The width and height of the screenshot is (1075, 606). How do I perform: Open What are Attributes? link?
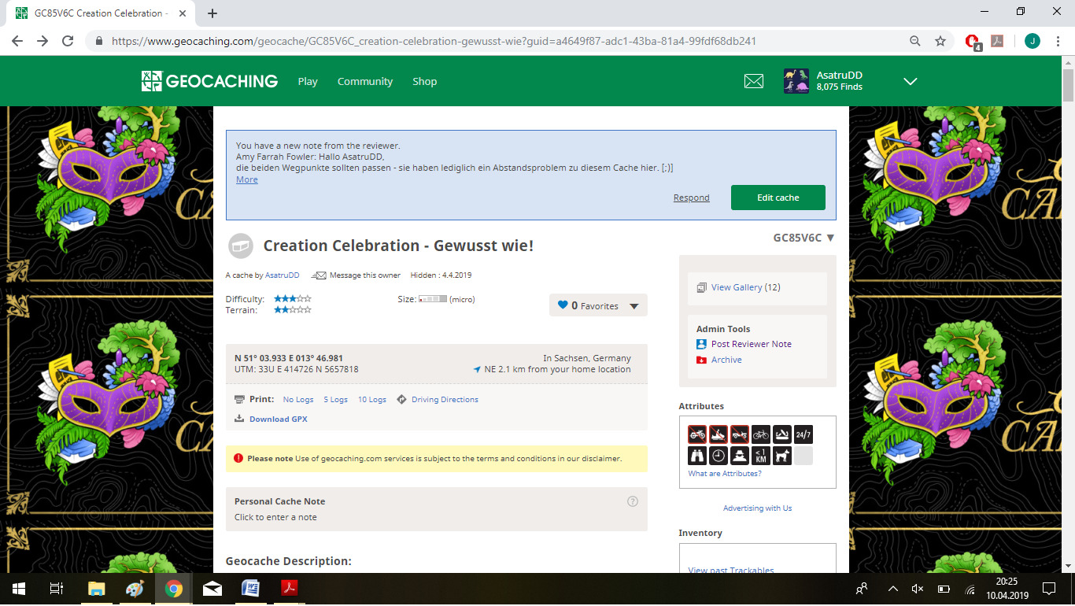725,474
